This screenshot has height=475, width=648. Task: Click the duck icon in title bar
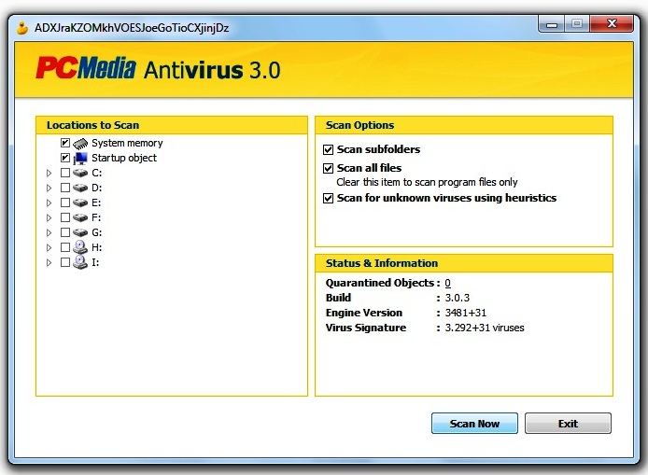(x=21, y=27)
